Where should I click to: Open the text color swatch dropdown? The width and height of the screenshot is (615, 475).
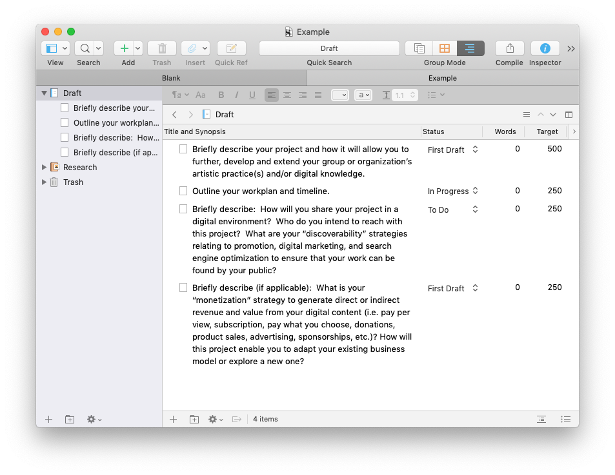coord(340,95)
